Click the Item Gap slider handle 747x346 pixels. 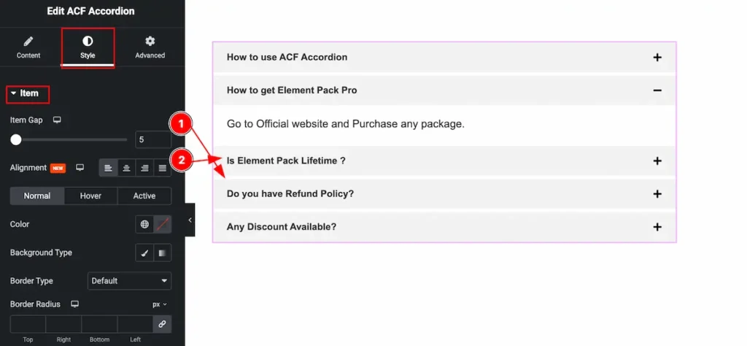[x=15, y=139]
